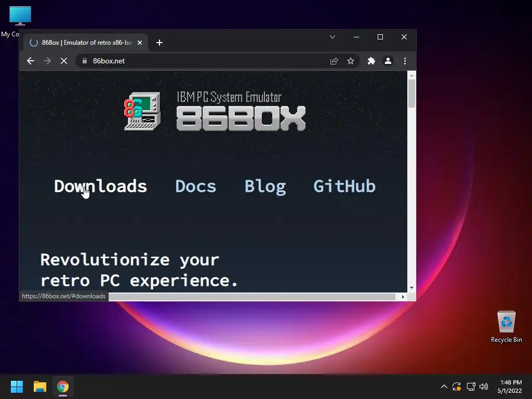Maximize the Chrome window
532x399 pixels.
(380, 37)
